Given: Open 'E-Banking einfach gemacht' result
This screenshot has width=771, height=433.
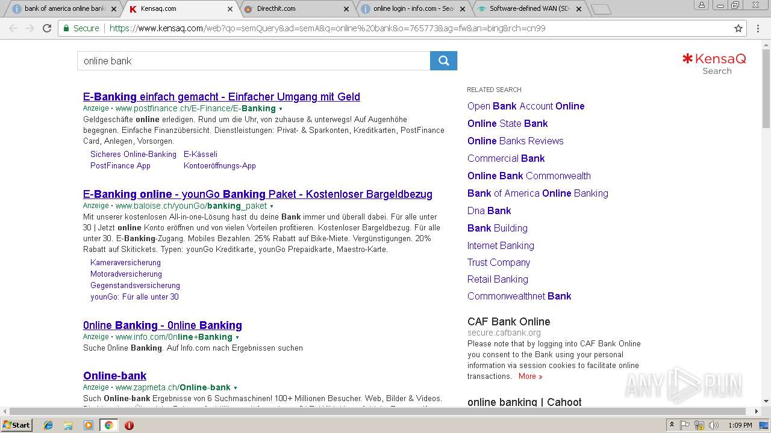Looking at the screenshot, I should click(x=222, y=97).
